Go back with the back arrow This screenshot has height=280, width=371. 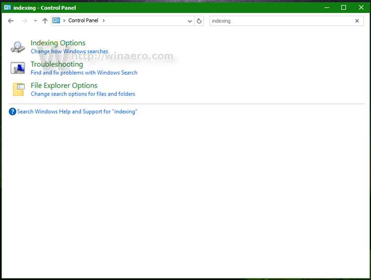point(11,21)
